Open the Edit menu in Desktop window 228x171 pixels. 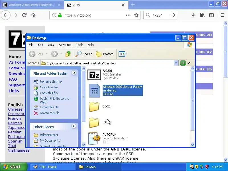pos(40,45)
